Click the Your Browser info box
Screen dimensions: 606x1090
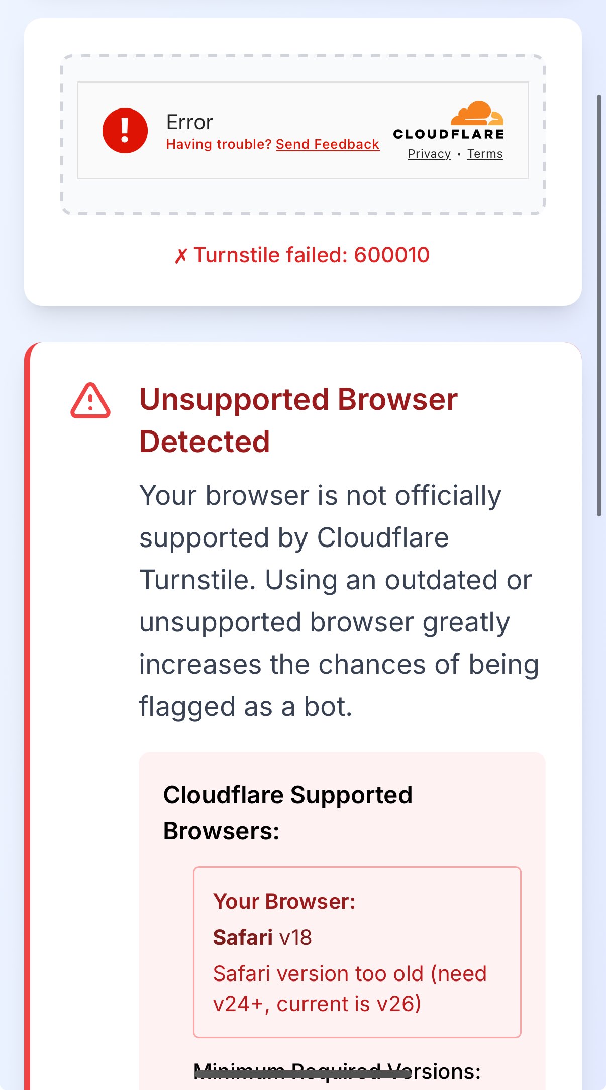pyautogui.click(x=357, y=951)
